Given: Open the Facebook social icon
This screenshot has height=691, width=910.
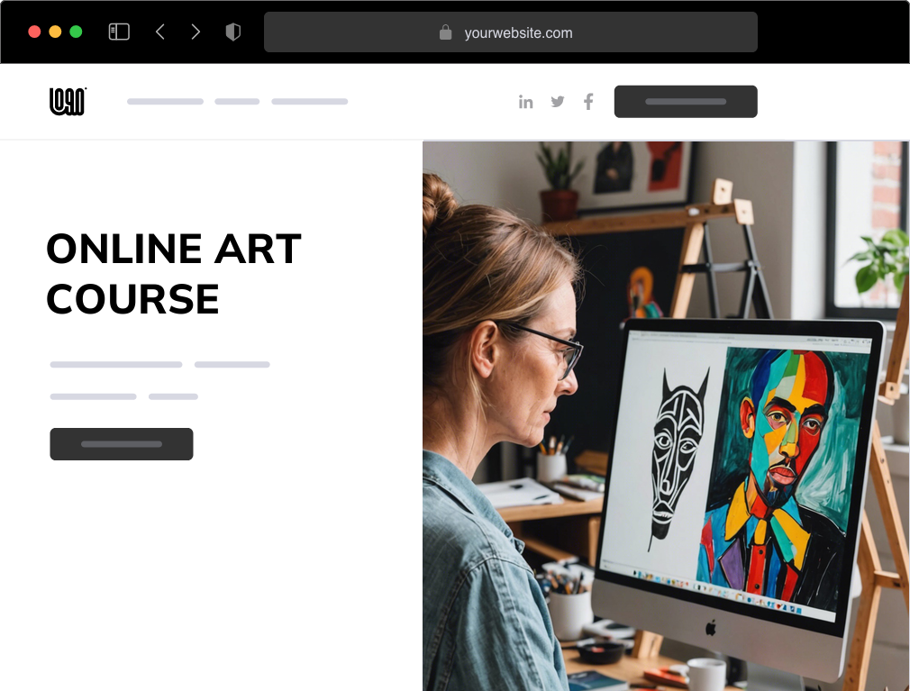Looking at the screenshot, I should click(x=588, y=102).
